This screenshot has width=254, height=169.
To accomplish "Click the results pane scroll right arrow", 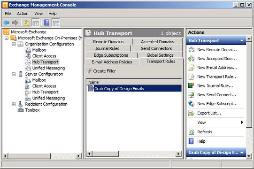I will coord(178,154).
